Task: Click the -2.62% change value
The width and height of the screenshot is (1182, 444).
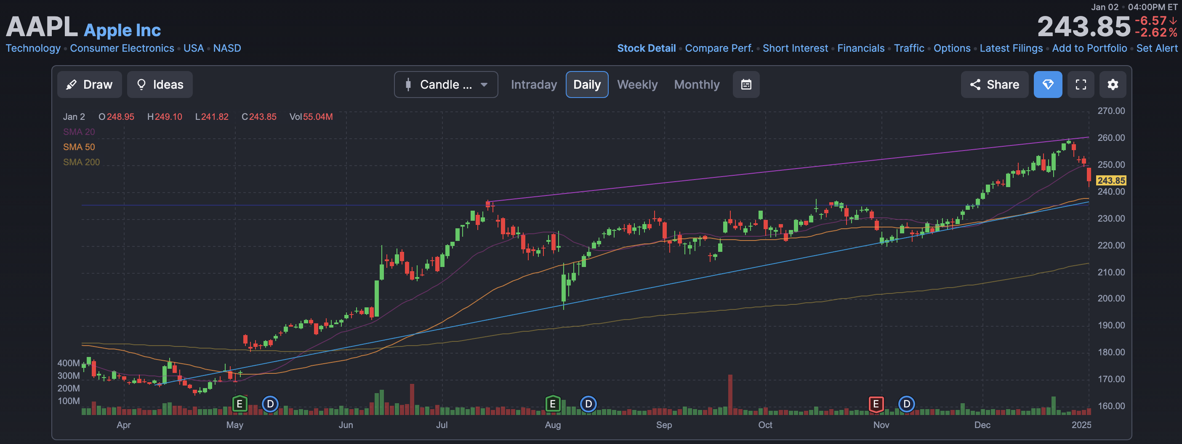Action: click(x=1156, y=32)
